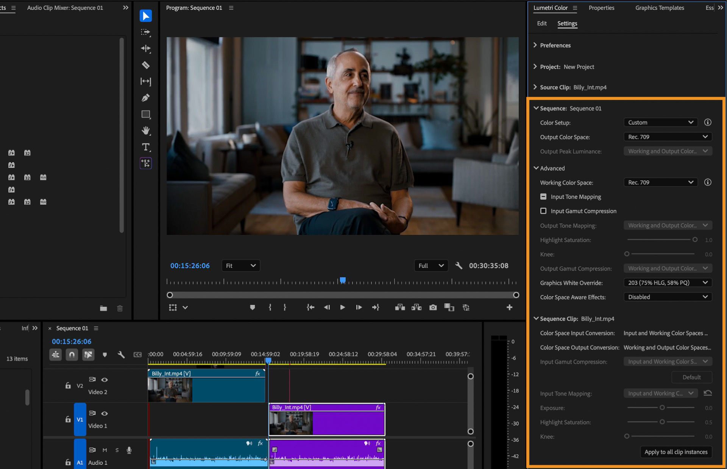
Task: Click the Closed Captions icon in the timeline
Action: [137, 354]
